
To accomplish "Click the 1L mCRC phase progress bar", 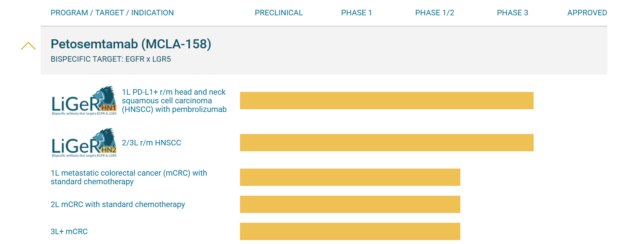I will 350,177.
